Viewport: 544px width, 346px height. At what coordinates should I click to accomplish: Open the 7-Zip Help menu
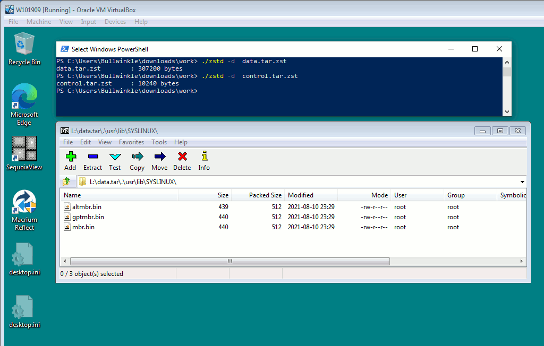click(x=181, y=142)
